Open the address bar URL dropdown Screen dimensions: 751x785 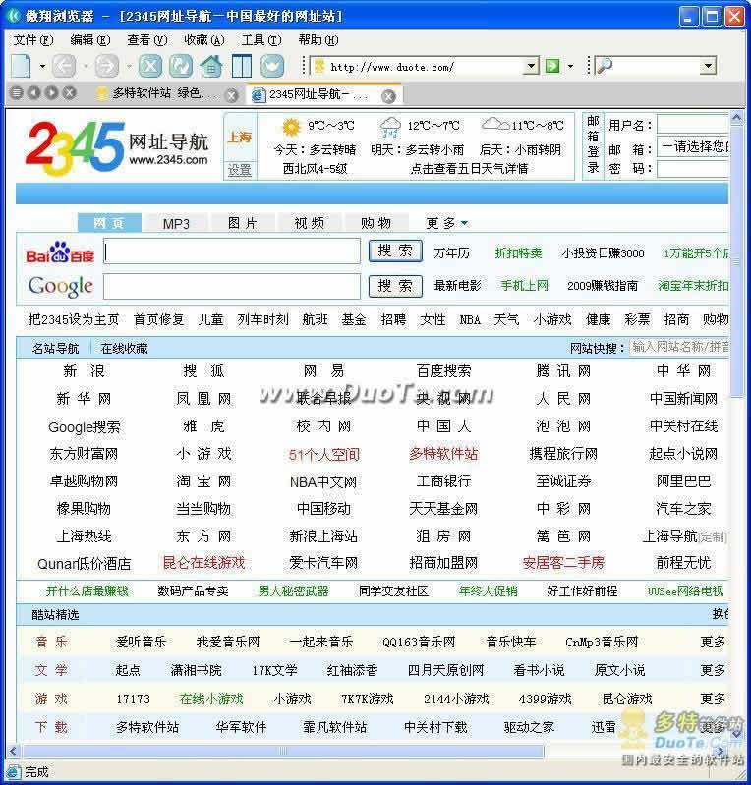tap(531, 66)
